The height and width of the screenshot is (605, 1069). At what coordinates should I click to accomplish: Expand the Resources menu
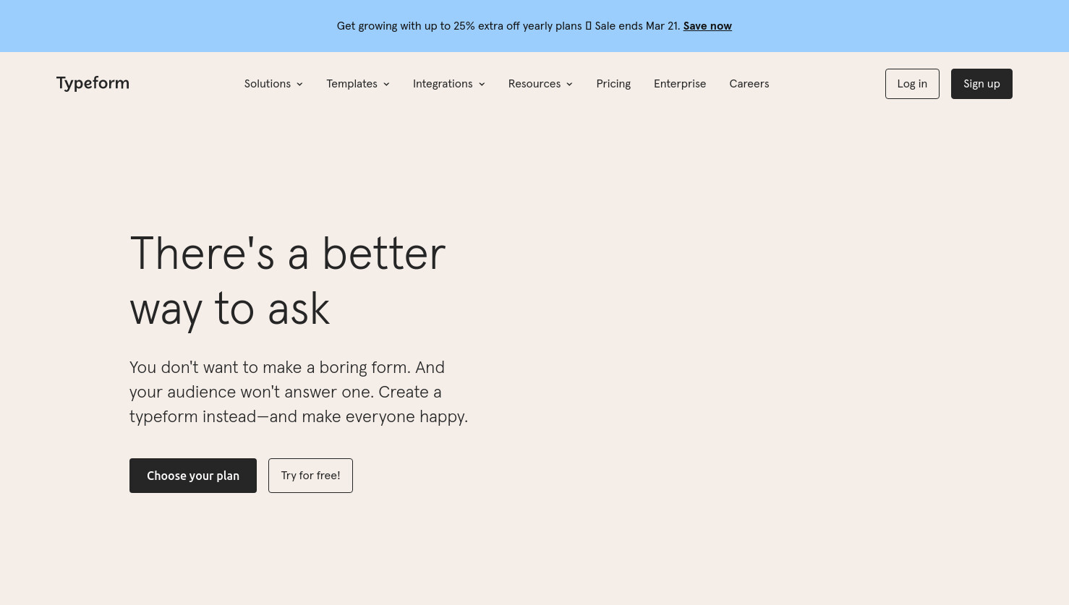(541, 84)
